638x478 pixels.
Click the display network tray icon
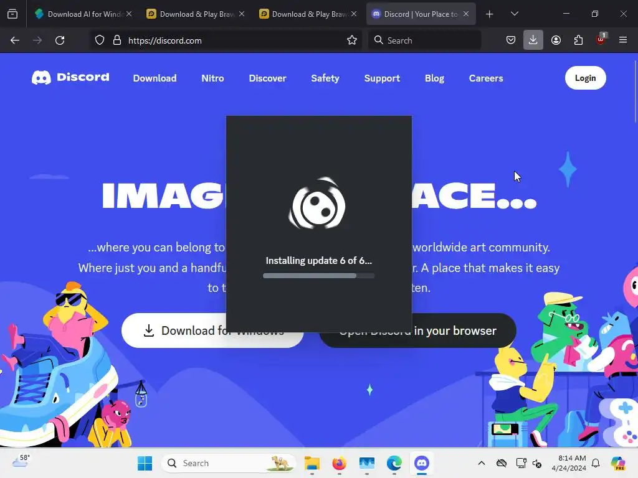coord(521,463)
